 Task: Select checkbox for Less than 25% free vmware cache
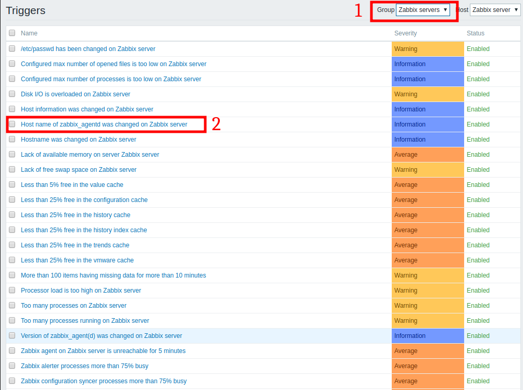click(12, 260)
